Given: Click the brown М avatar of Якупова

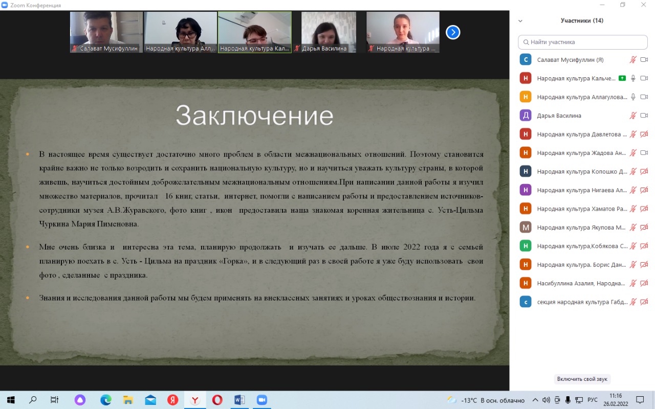Looking at the screenshot, I should click(x=525, y=228).
